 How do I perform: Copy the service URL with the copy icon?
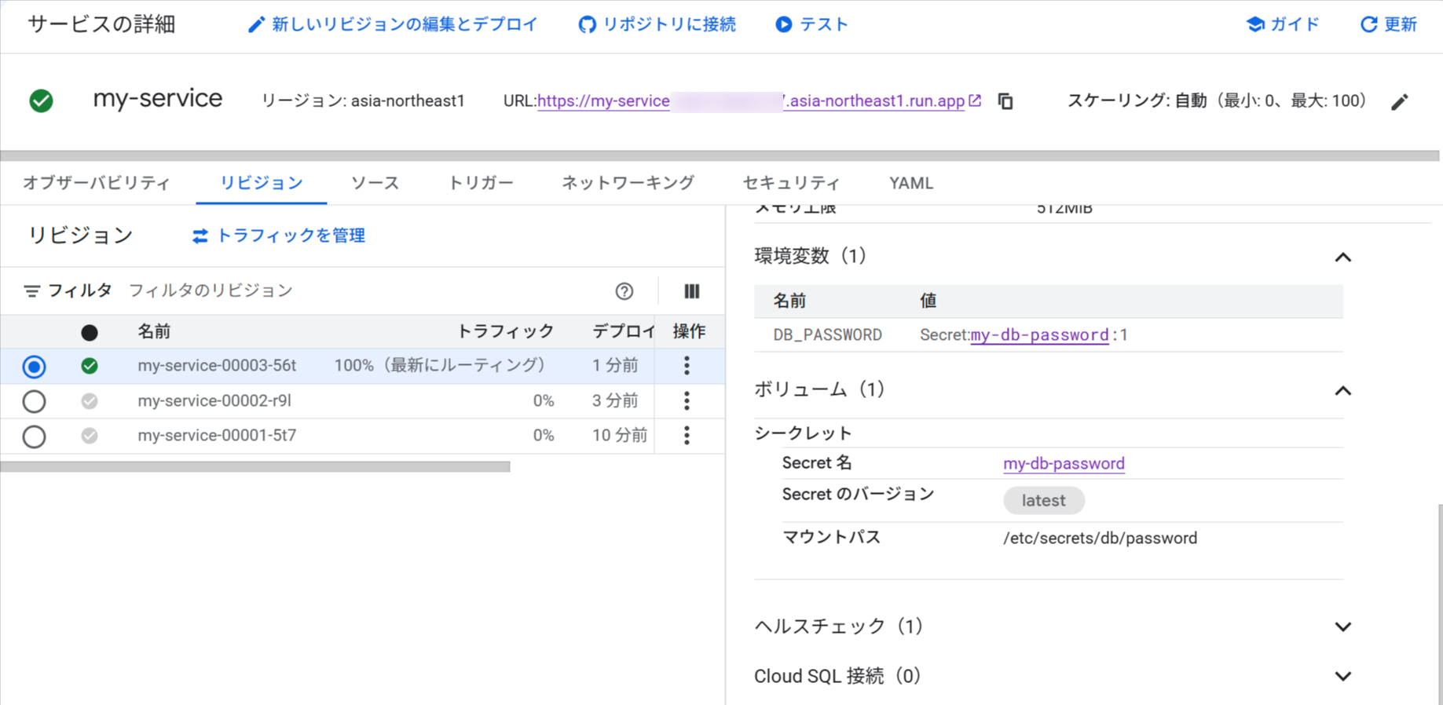tap(1005, 101)
